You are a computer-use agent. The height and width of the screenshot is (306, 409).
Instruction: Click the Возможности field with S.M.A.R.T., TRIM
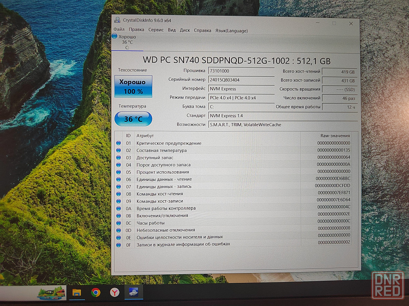pos(282,125)
